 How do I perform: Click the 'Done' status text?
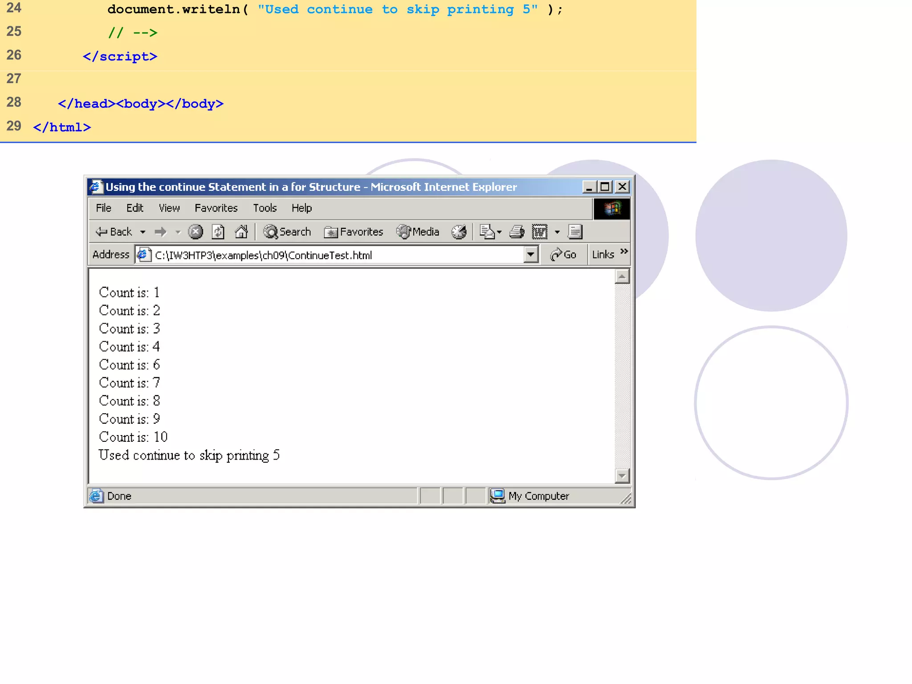pyautogui.click(x=119, y=496)
